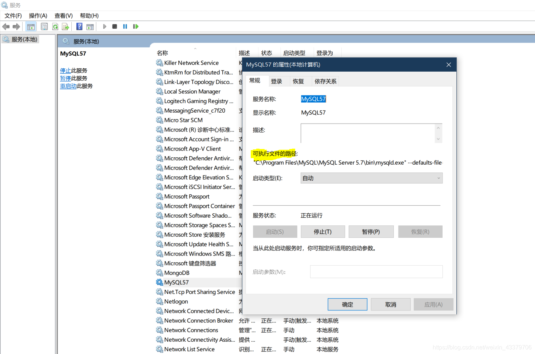
Task: Click the gear icon of Micro Star SCM
Action: [159, 120]
